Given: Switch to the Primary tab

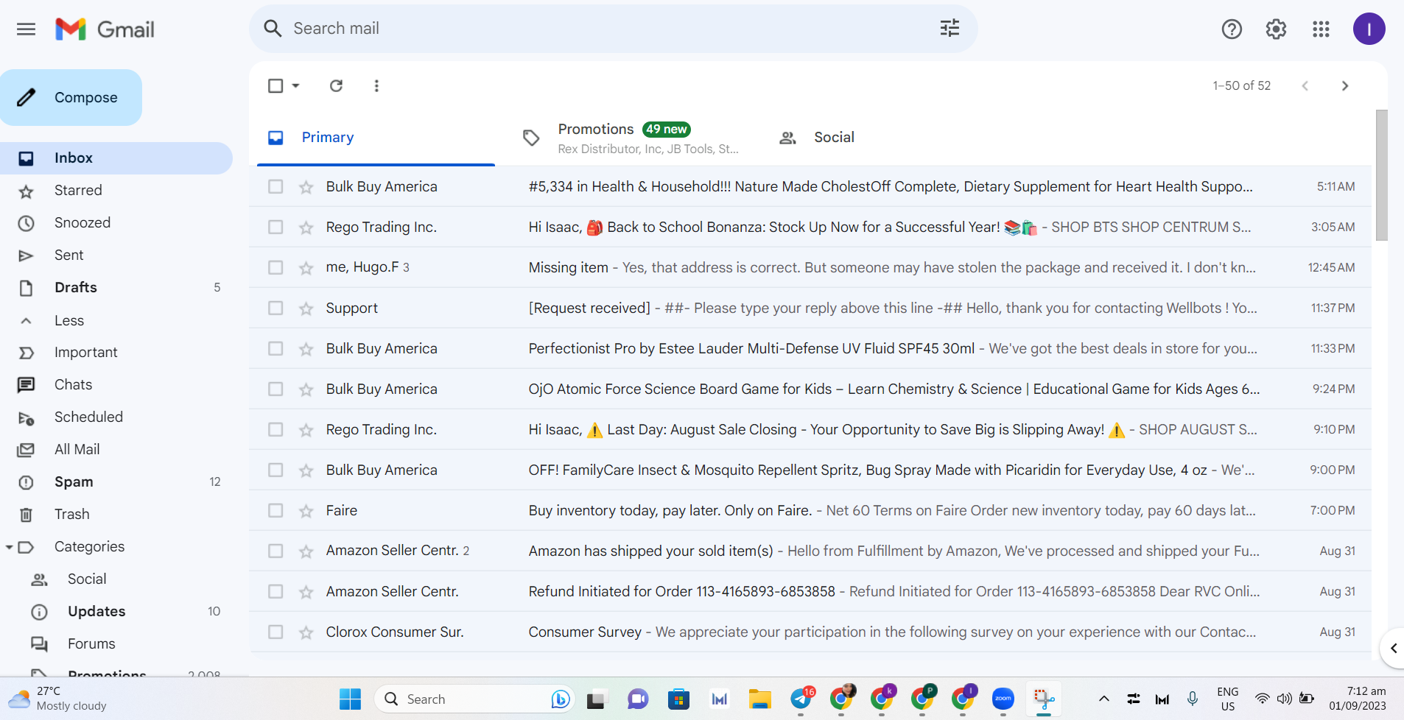Looking at the screenshot, I should [376, 138].
